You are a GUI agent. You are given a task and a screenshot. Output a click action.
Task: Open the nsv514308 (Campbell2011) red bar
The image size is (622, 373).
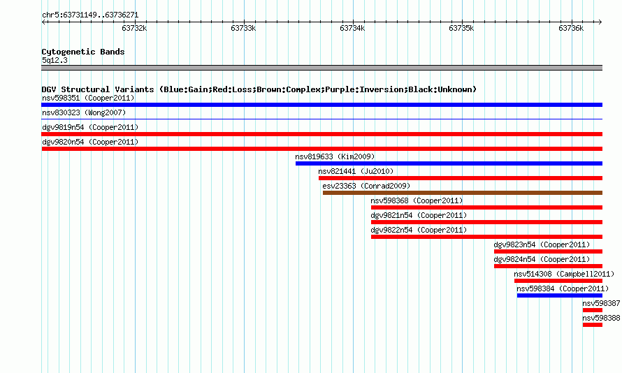click(x=558, y=281)
